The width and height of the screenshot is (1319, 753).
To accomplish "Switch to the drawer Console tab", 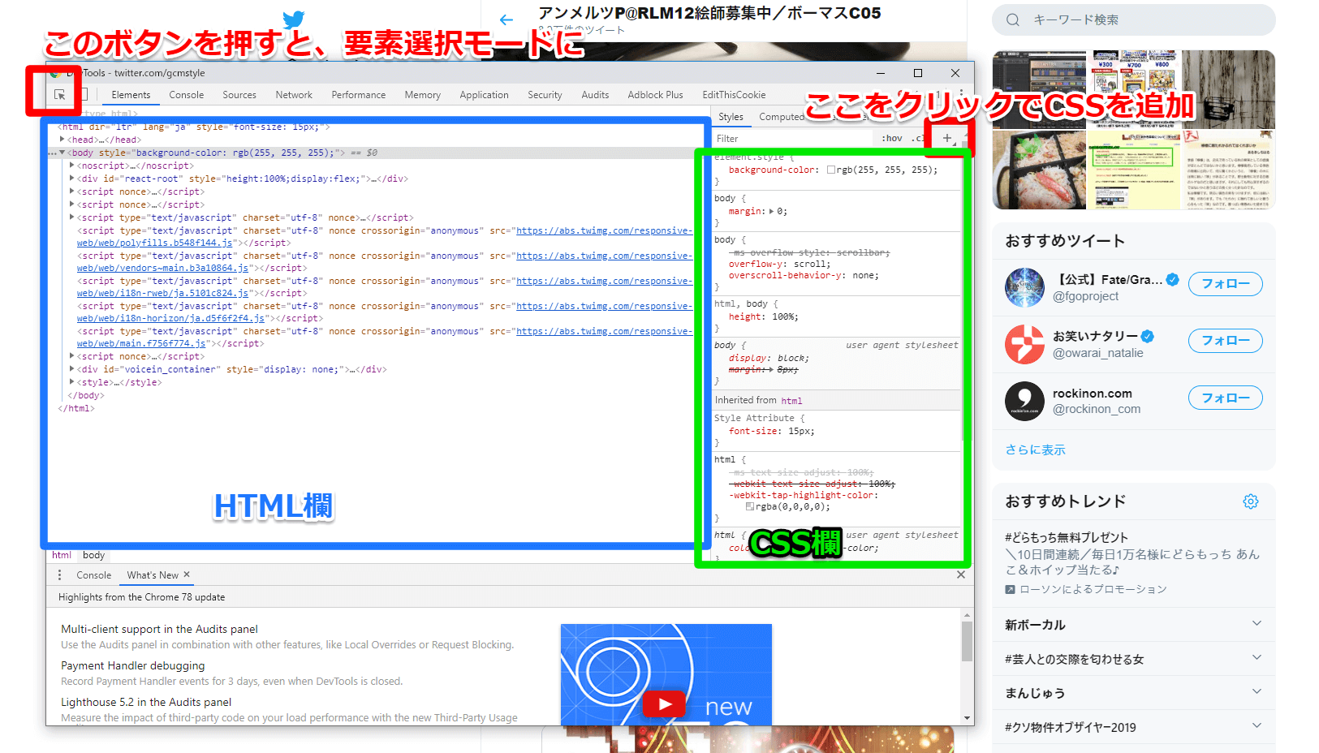I will coord(94,575).
